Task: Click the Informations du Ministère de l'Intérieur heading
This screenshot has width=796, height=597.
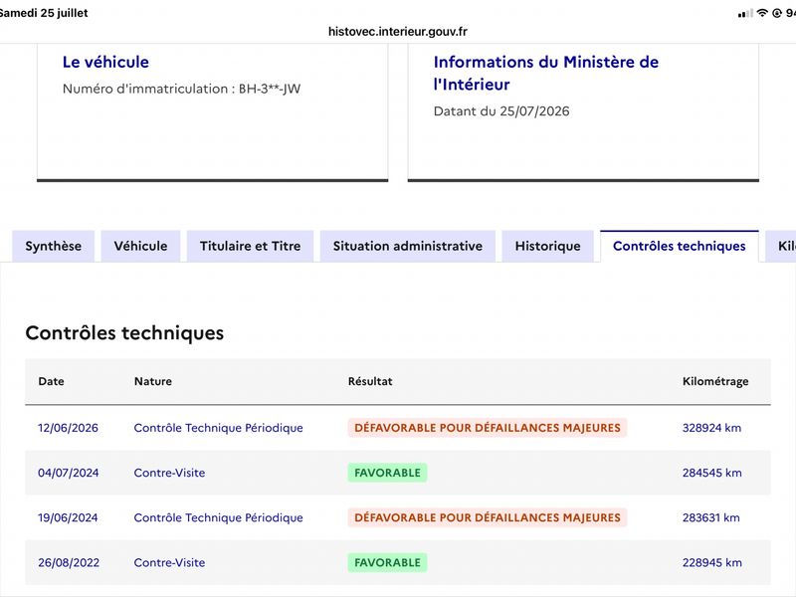Action: pos(545,73)
